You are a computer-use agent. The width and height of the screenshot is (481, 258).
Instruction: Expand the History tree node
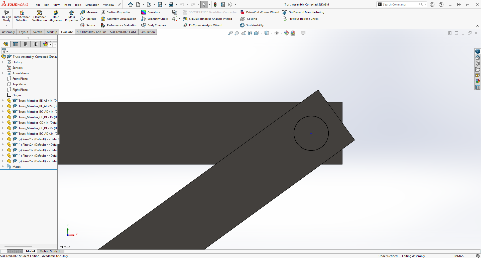(x=3, y=62)
